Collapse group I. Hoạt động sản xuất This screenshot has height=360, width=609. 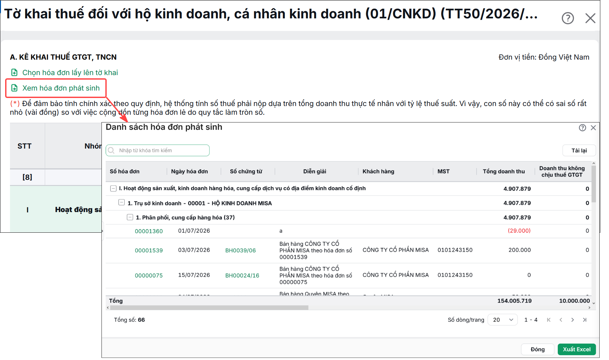pyautogui.click(x=113, y=188)
